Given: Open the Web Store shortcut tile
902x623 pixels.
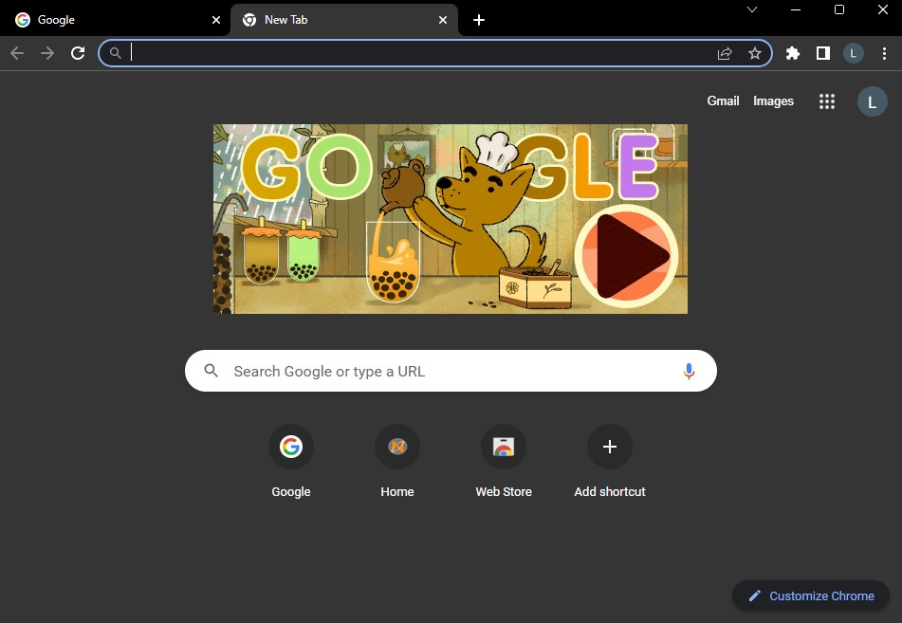Looking at the screenshot, I should (504, 462).
